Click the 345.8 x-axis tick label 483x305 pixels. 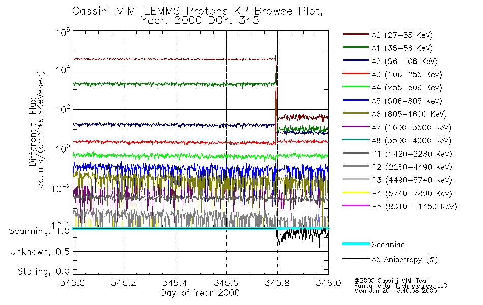[277, 283]
